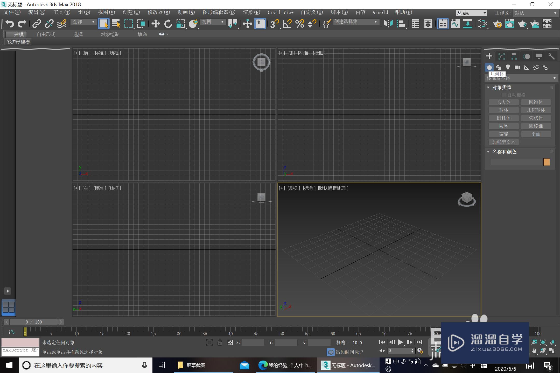Click the 茶壶 teapot button
This screenshot has height=373, width=560.
[503, 134]
